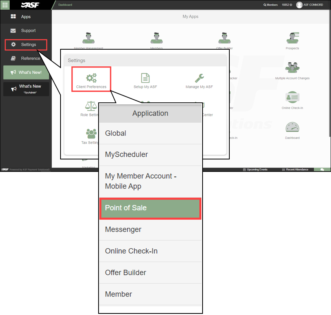Select Offer Builder in Application list

coord(150,273)
